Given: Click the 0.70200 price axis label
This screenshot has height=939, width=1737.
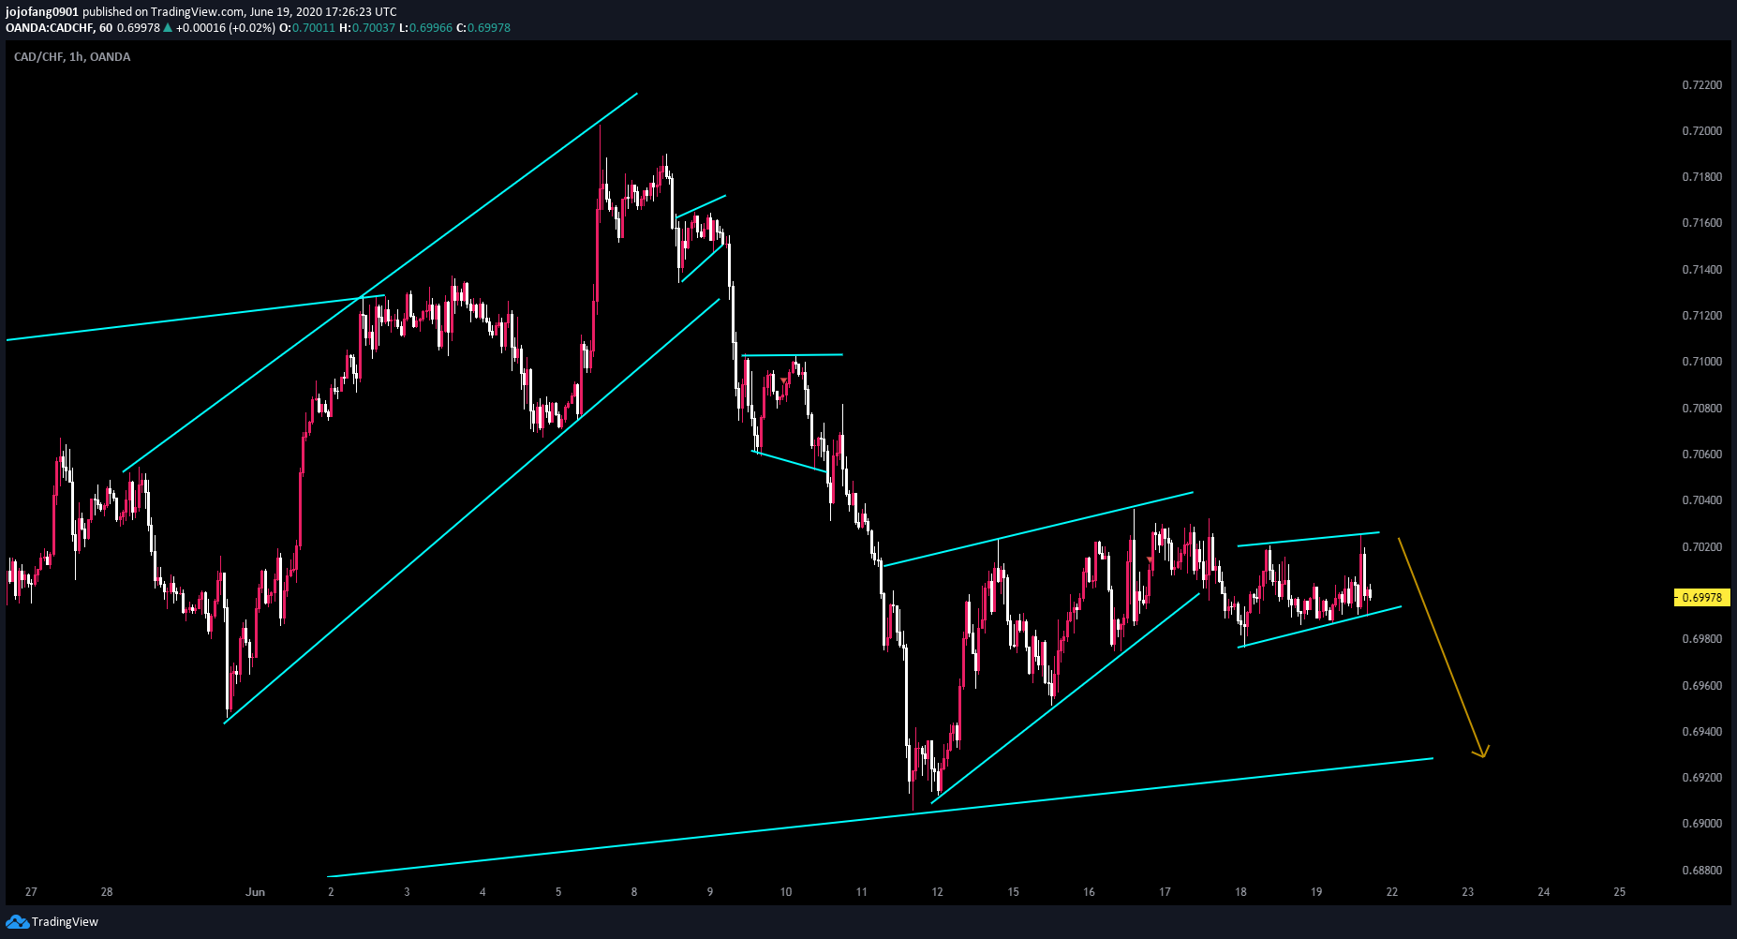Looking at the screenshot, I should click(1702, 547).
